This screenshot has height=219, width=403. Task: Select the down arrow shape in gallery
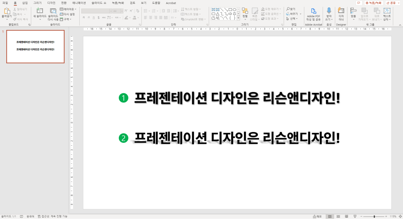234,14
